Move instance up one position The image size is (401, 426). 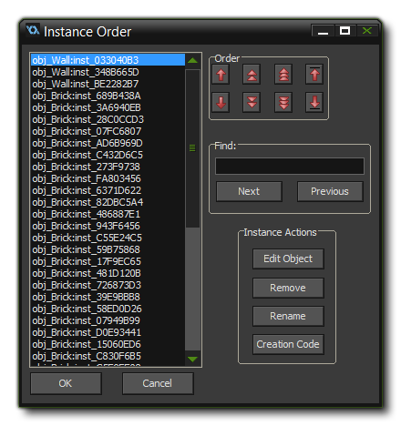pos(221,75)
